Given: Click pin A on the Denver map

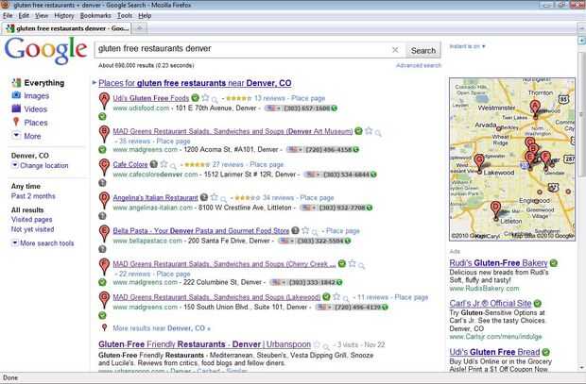Looking at the screenshot, I should point(535,109).
